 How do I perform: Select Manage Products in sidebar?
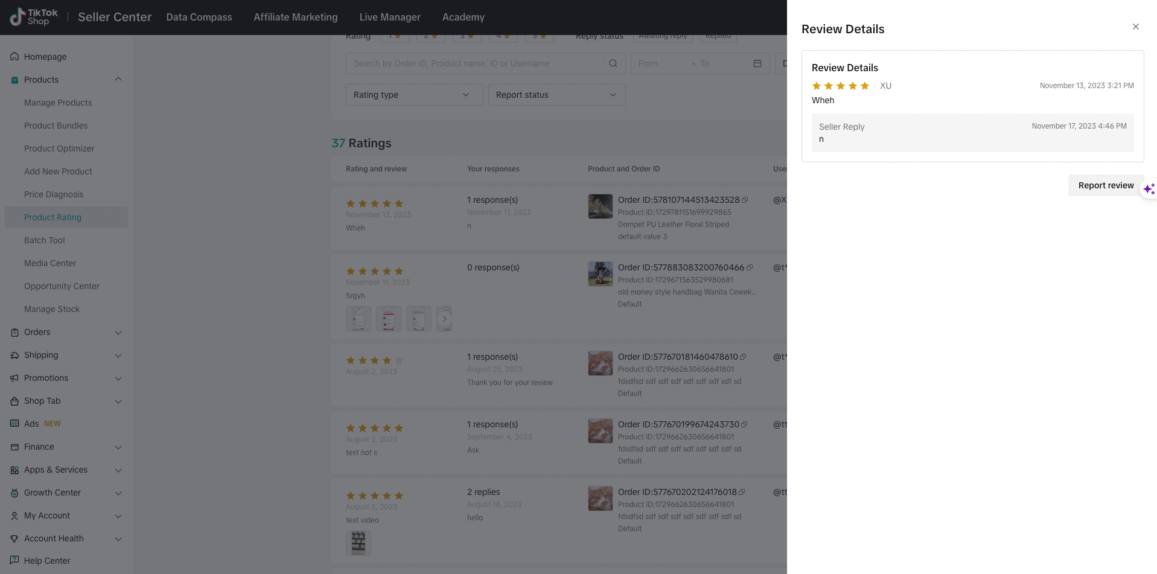(58, 103)
